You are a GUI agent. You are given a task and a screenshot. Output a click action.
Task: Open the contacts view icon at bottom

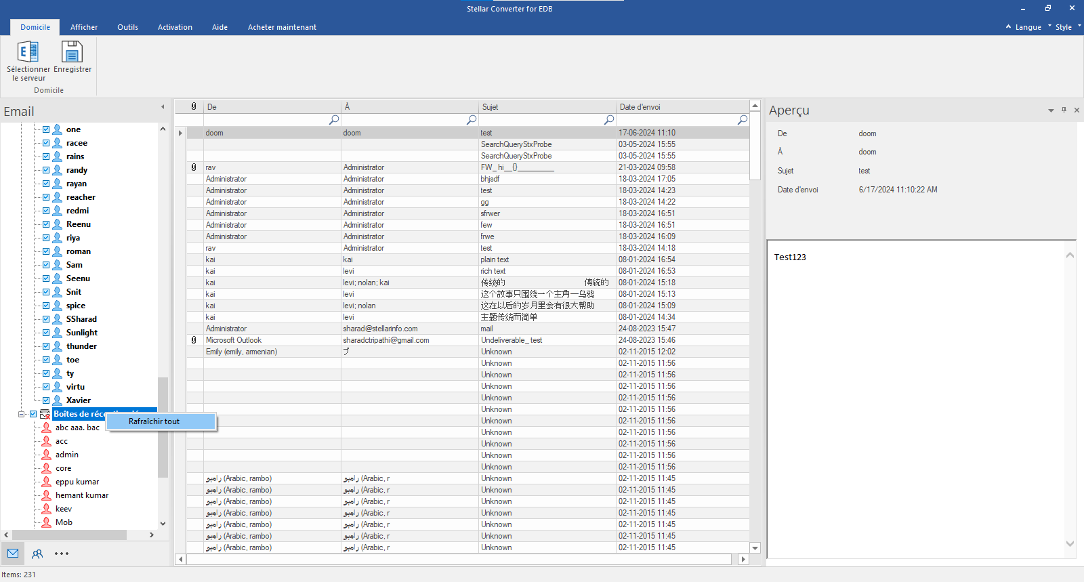[x=37, y=554]
